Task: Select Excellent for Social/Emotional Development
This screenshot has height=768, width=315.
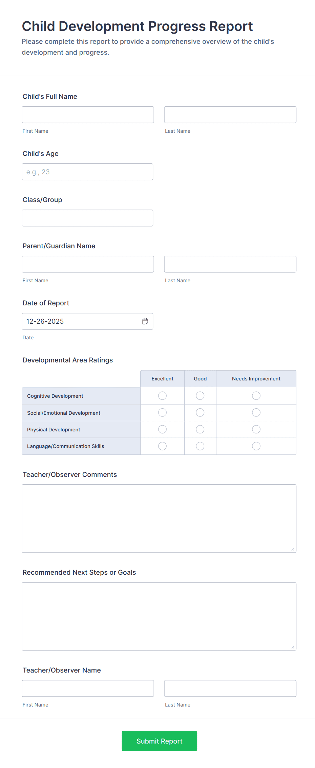Action: [x=162, y=412]
